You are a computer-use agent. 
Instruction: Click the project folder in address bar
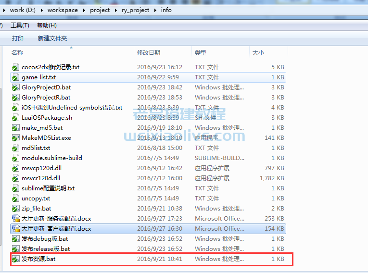coord(100,10)
